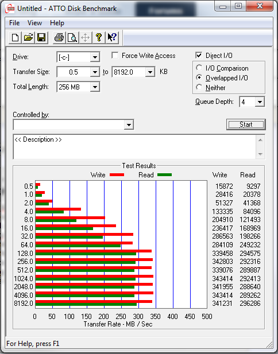Click the red Write legend swatch

(117, 175)
